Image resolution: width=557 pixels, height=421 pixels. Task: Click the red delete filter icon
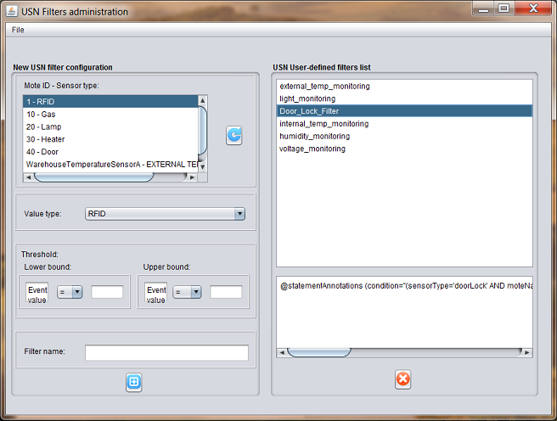click(x=403, y=379)
